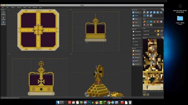Click the purple wand icon in the Paint tools
Screen dimensions: 188x105
[148, 25]
